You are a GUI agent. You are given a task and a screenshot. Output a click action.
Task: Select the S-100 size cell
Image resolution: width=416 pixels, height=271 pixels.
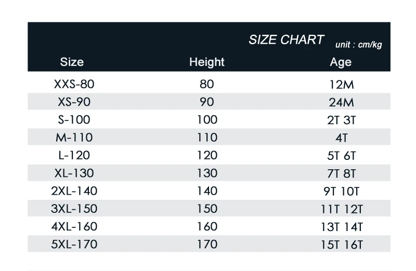pos(74,120)
